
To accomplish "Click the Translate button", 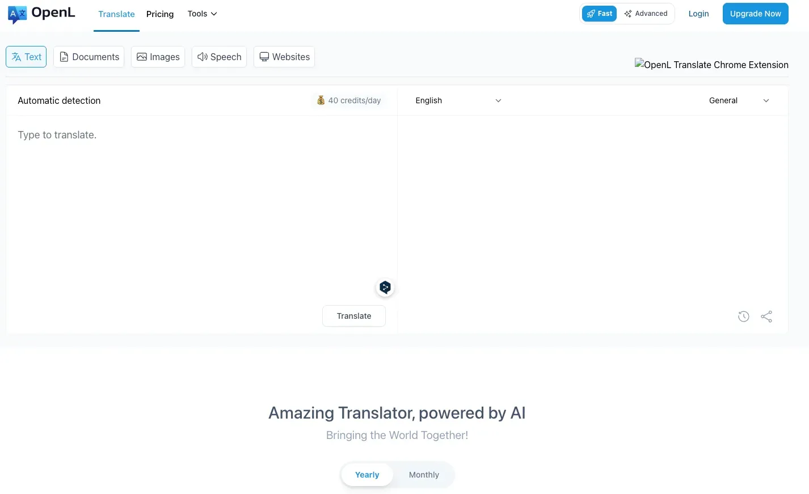I will point(354,316).
